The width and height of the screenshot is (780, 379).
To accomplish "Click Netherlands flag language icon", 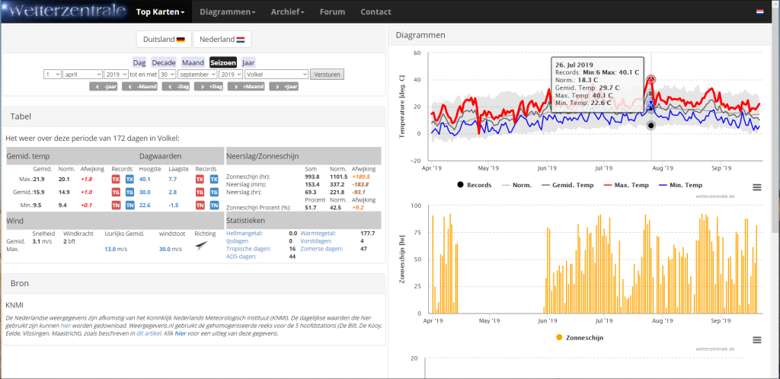I will pos(759,12).
